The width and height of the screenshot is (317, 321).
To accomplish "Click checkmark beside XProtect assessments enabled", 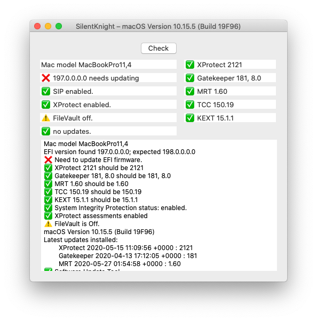I will coord(48,215).
